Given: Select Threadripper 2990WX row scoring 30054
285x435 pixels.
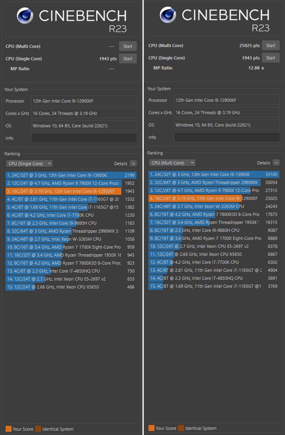Looking at the screenshot, I should point(214,182).
